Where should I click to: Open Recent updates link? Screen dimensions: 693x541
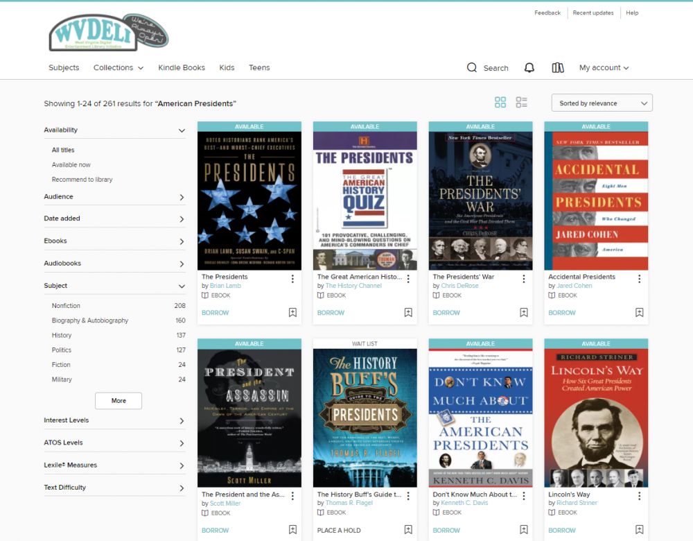[x=593, y=12]
